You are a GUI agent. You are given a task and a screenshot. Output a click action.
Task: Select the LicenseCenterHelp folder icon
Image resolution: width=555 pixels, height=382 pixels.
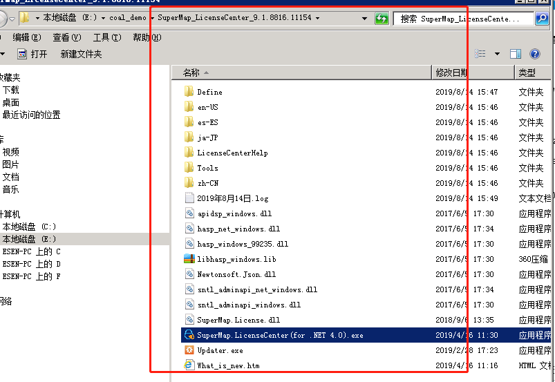pos(189,153)
